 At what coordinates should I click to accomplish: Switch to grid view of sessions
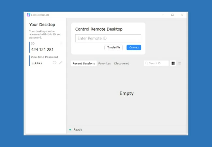[173, 63]
